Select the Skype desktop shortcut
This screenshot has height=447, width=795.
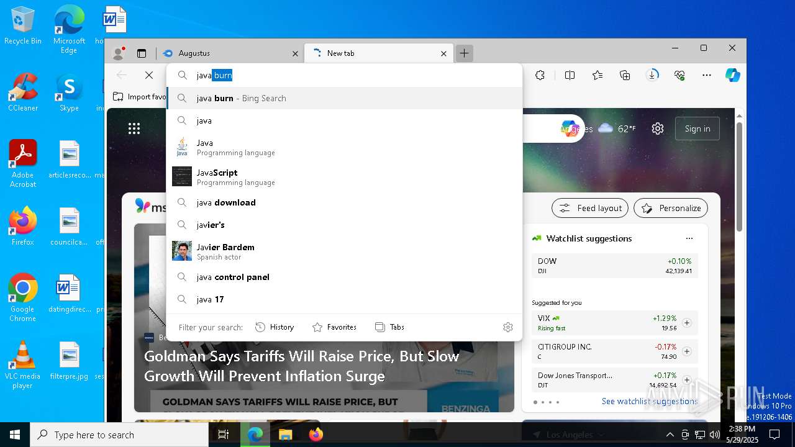point(69,93)
